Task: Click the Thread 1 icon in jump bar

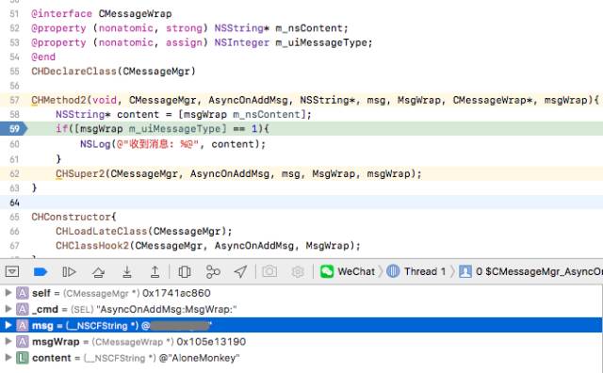Action: 393,271
